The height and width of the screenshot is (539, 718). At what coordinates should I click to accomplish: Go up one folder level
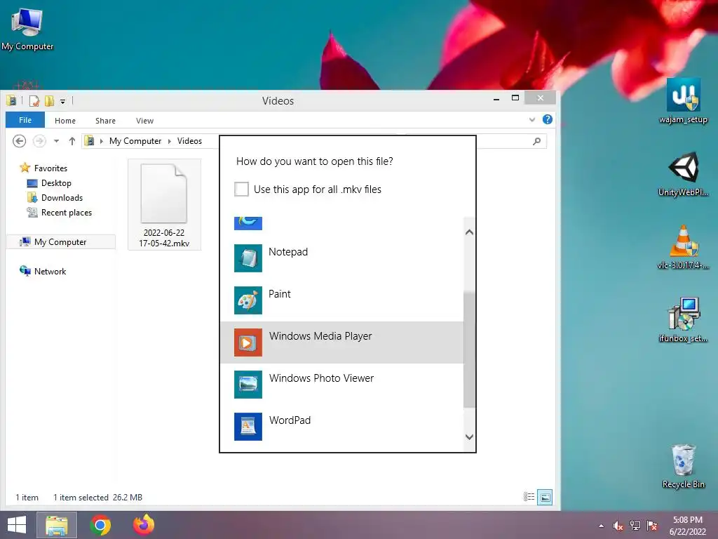[72, 141]
